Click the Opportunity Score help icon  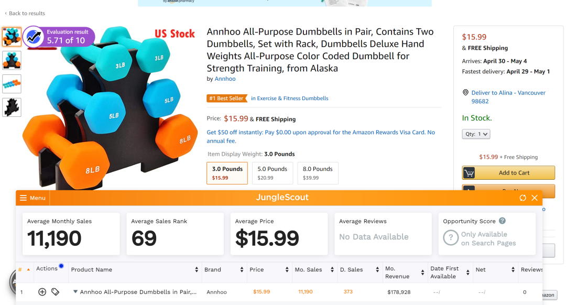click(x=502, y=221)
